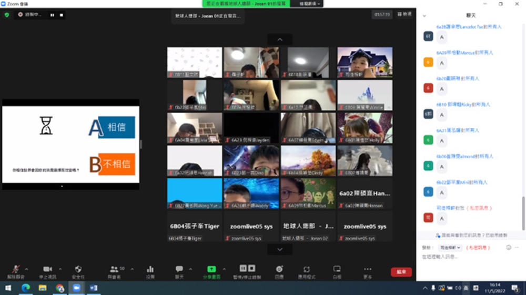Select 6A26 Woody video thumbnail
The width and height of the screenshot is (526, 295).
pos(251,194)
